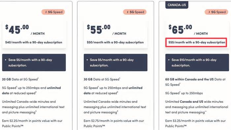
Task: Click Earn $2.75/month in points value text
Action: point(114,123)
